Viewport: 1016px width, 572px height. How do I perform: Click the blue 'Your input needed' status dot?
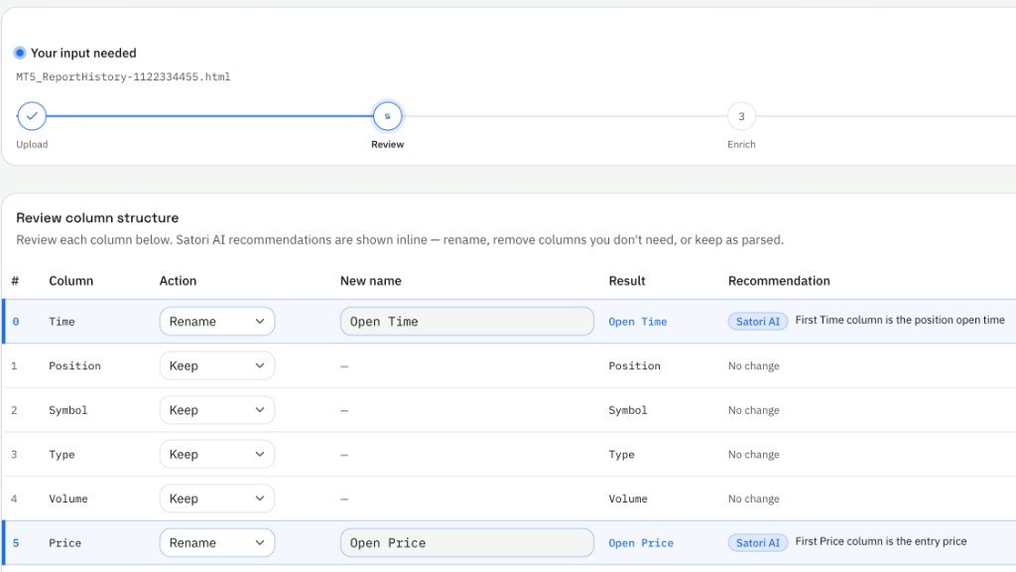(20, 53)
